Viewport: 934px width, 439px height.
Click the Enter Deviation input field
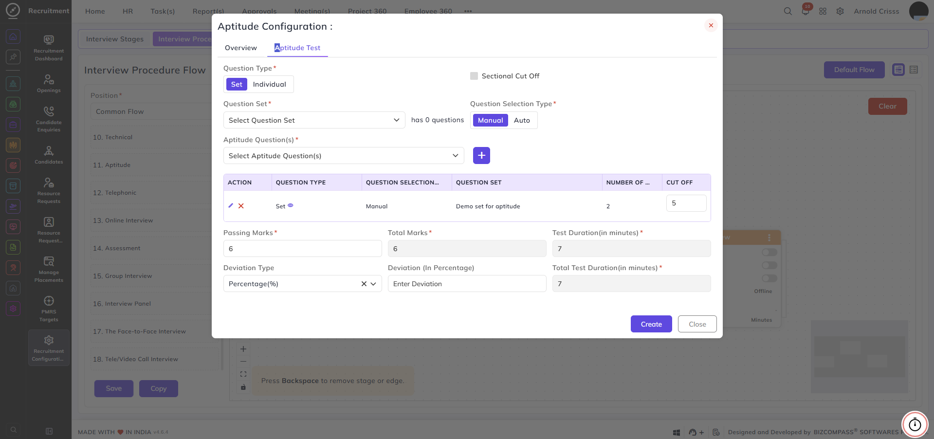coord(467,284)
